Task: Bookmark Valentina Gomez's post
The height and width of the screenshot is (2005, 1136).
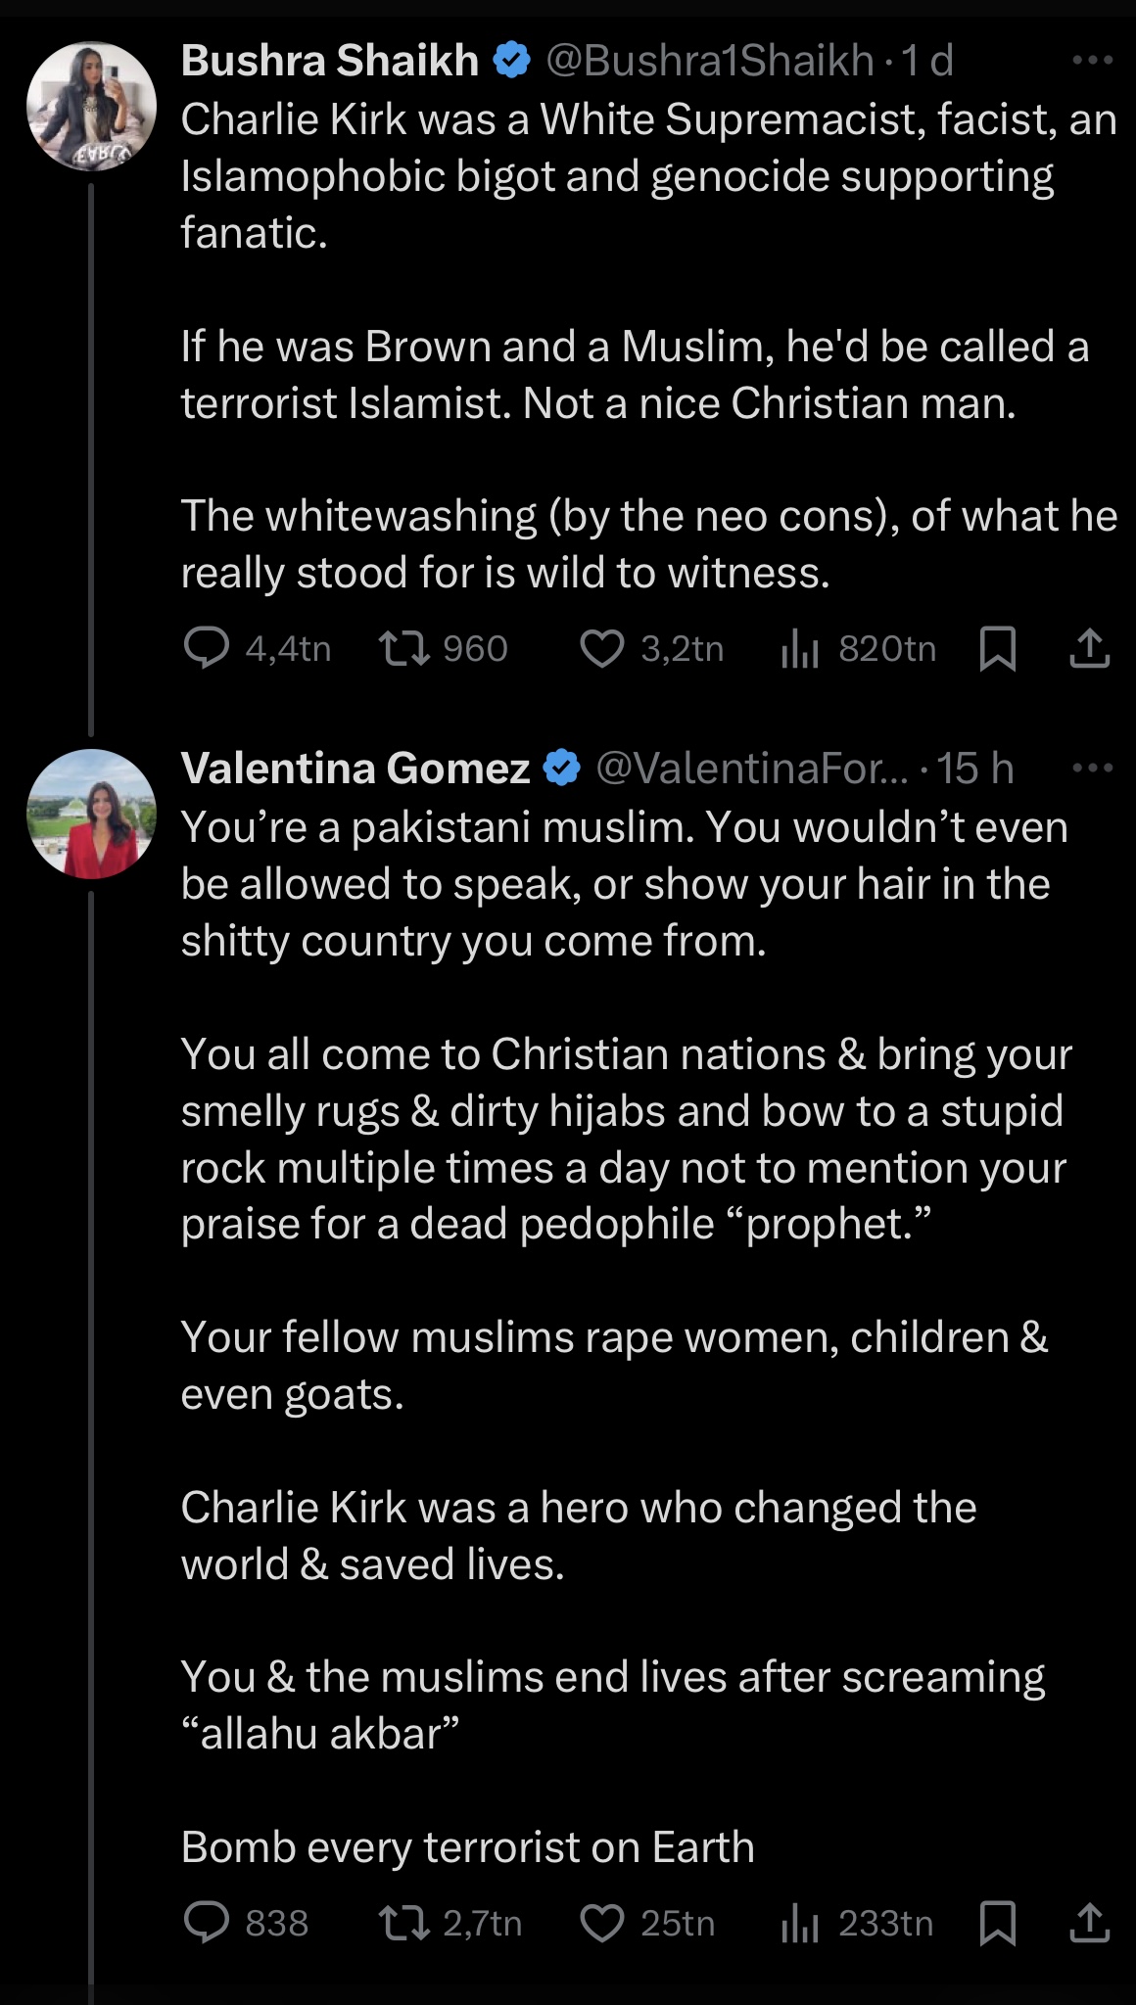Action: click(x=997, y=1923)
